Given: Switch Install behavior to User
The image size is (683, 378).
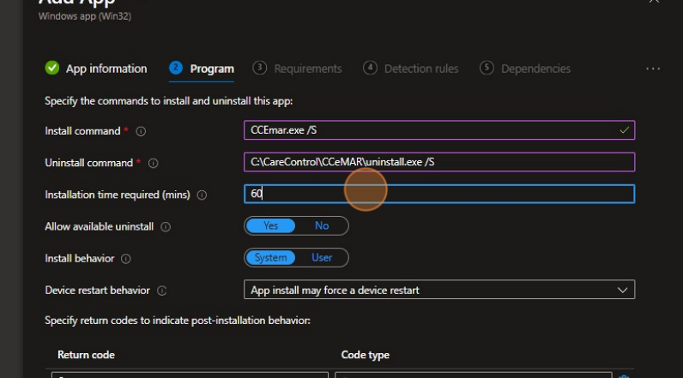Looking at the screenshot, I should pos(322,257).
